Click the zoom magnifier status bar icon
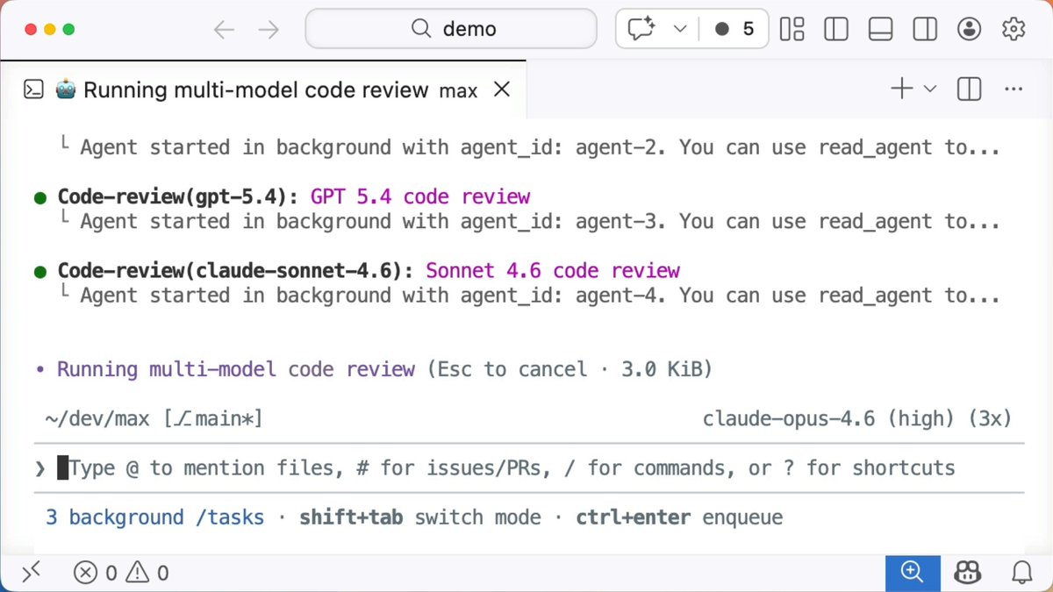Image resolution: width=1053 pixels, height=592 pixels. pos(913,574)
